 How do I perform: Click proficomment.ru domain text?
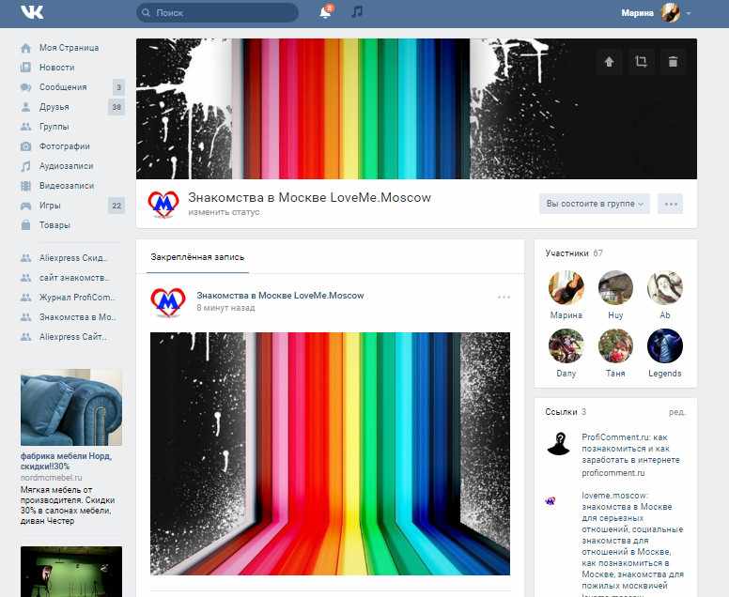pos(613,473)
